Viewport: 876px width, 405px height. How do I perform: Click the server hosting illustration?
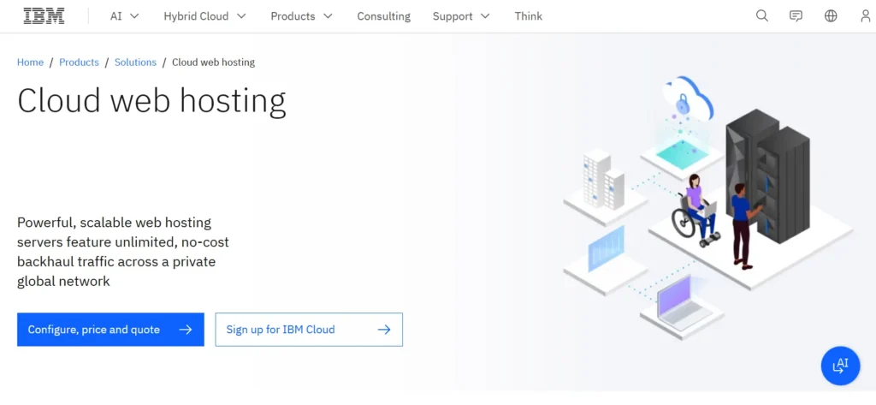pos(707,207)
